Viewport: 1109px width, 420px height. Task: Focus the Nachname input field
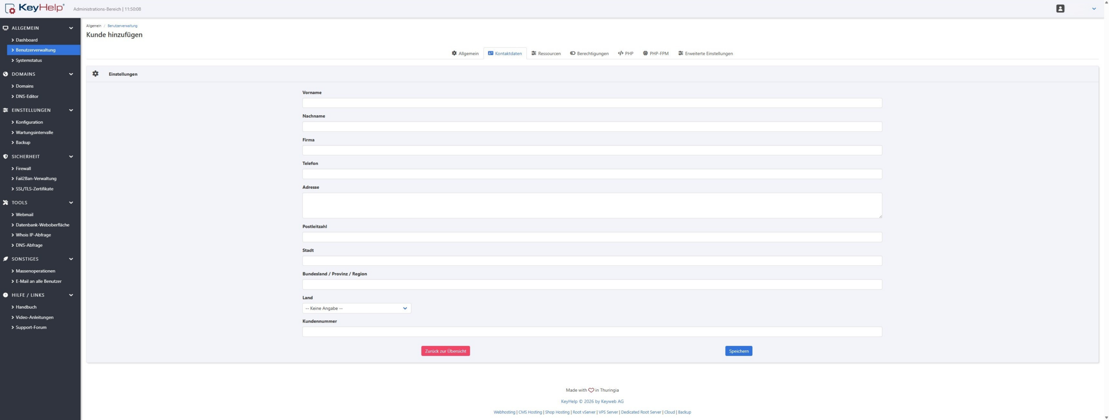(x=592, y=126)
